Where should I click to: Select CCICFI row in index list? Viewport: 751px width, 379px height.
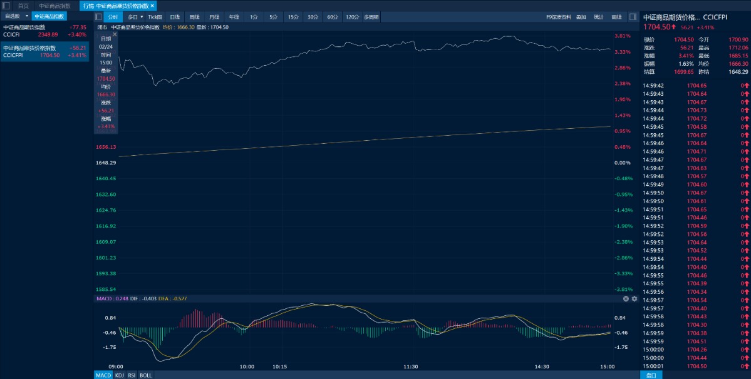click(x=44, y=31)
